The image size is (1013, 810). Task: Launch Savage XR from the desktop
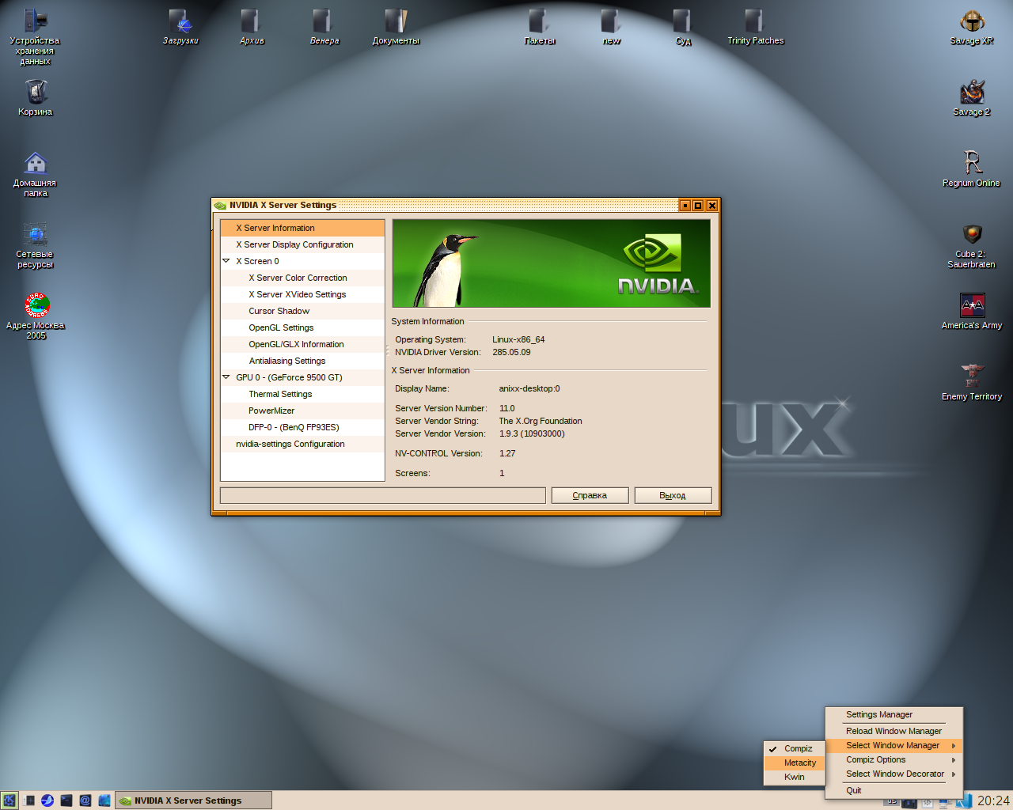coord(972,27)
